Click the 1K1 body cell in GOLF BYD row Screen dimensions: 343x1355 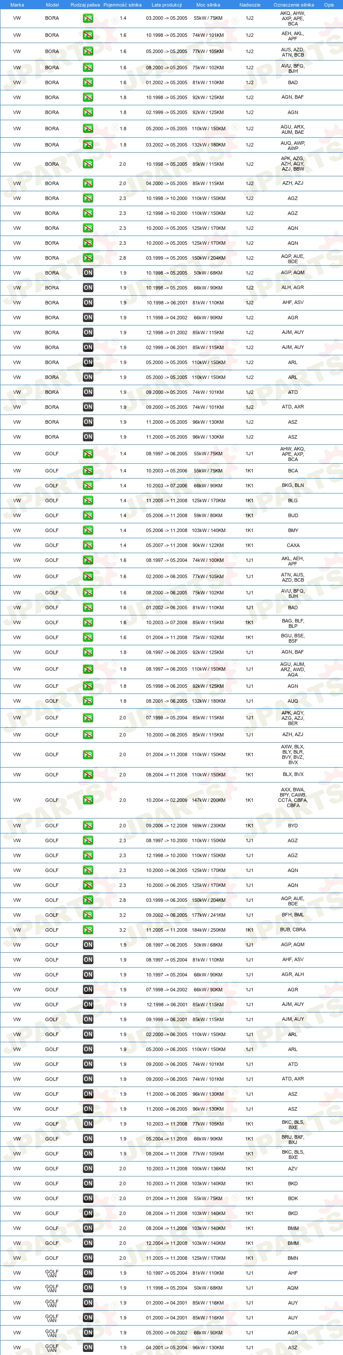[250, 825]
